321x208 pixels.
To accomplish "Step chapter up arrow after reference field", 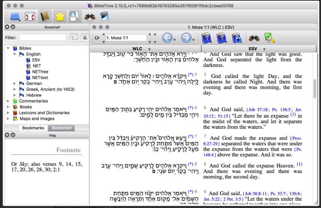I will pyautogui.click(x=150, y=34).
